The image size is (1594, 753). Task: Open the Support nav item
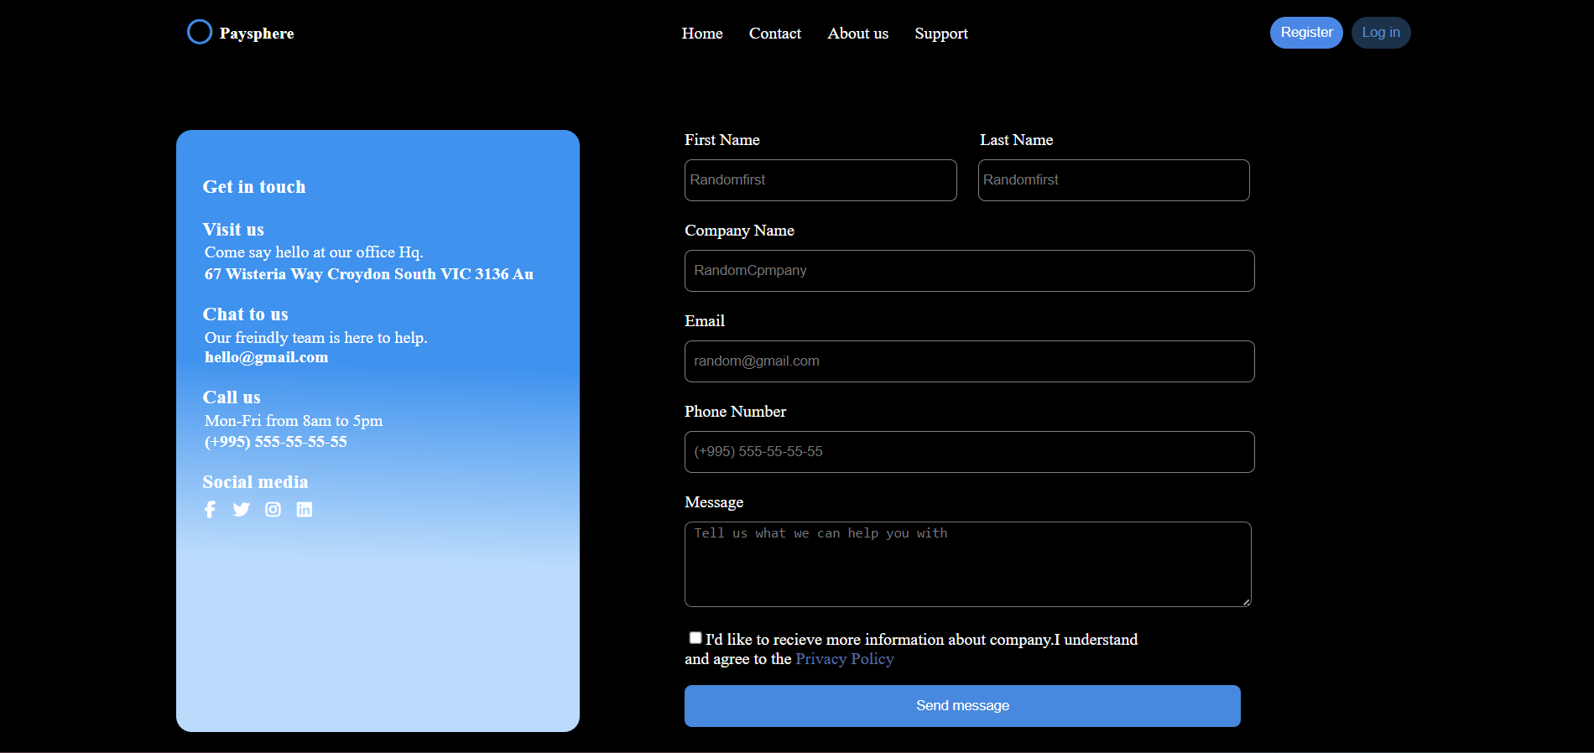(940, 34)
